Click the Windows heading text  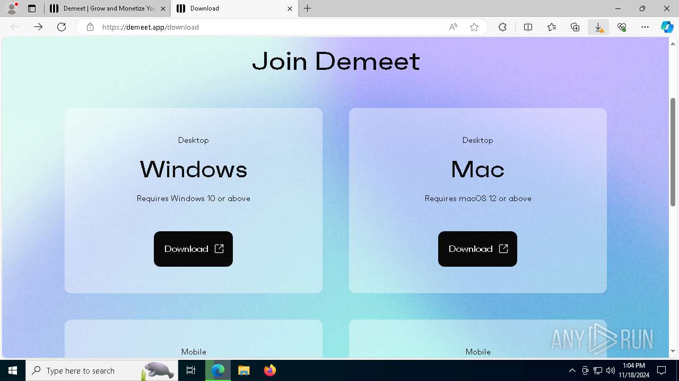194,169
